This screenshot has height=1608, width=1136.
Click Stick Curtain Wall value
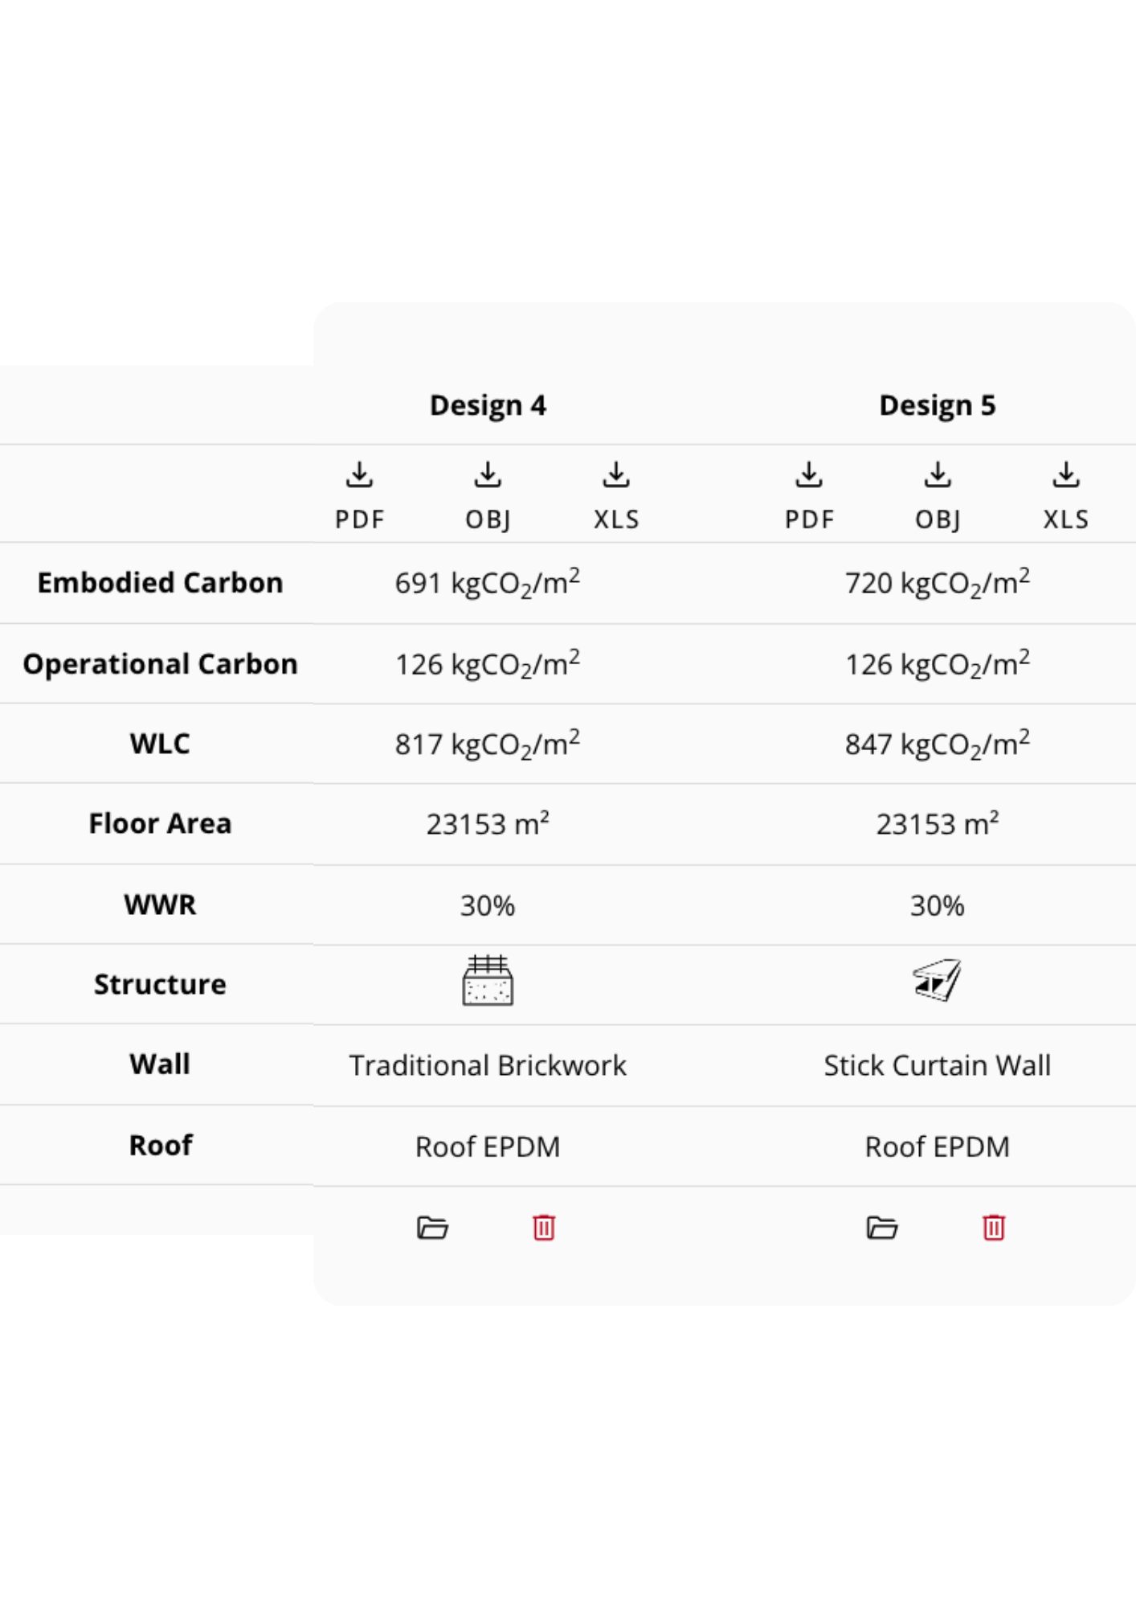938,1065
